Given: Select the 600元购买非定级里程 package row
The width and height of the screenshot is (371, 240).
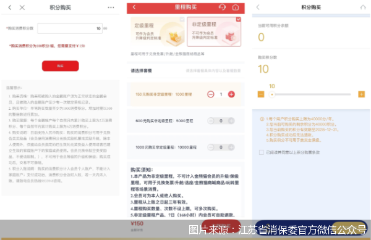Looking at the screenshot, I should click(x=185, y=121).
